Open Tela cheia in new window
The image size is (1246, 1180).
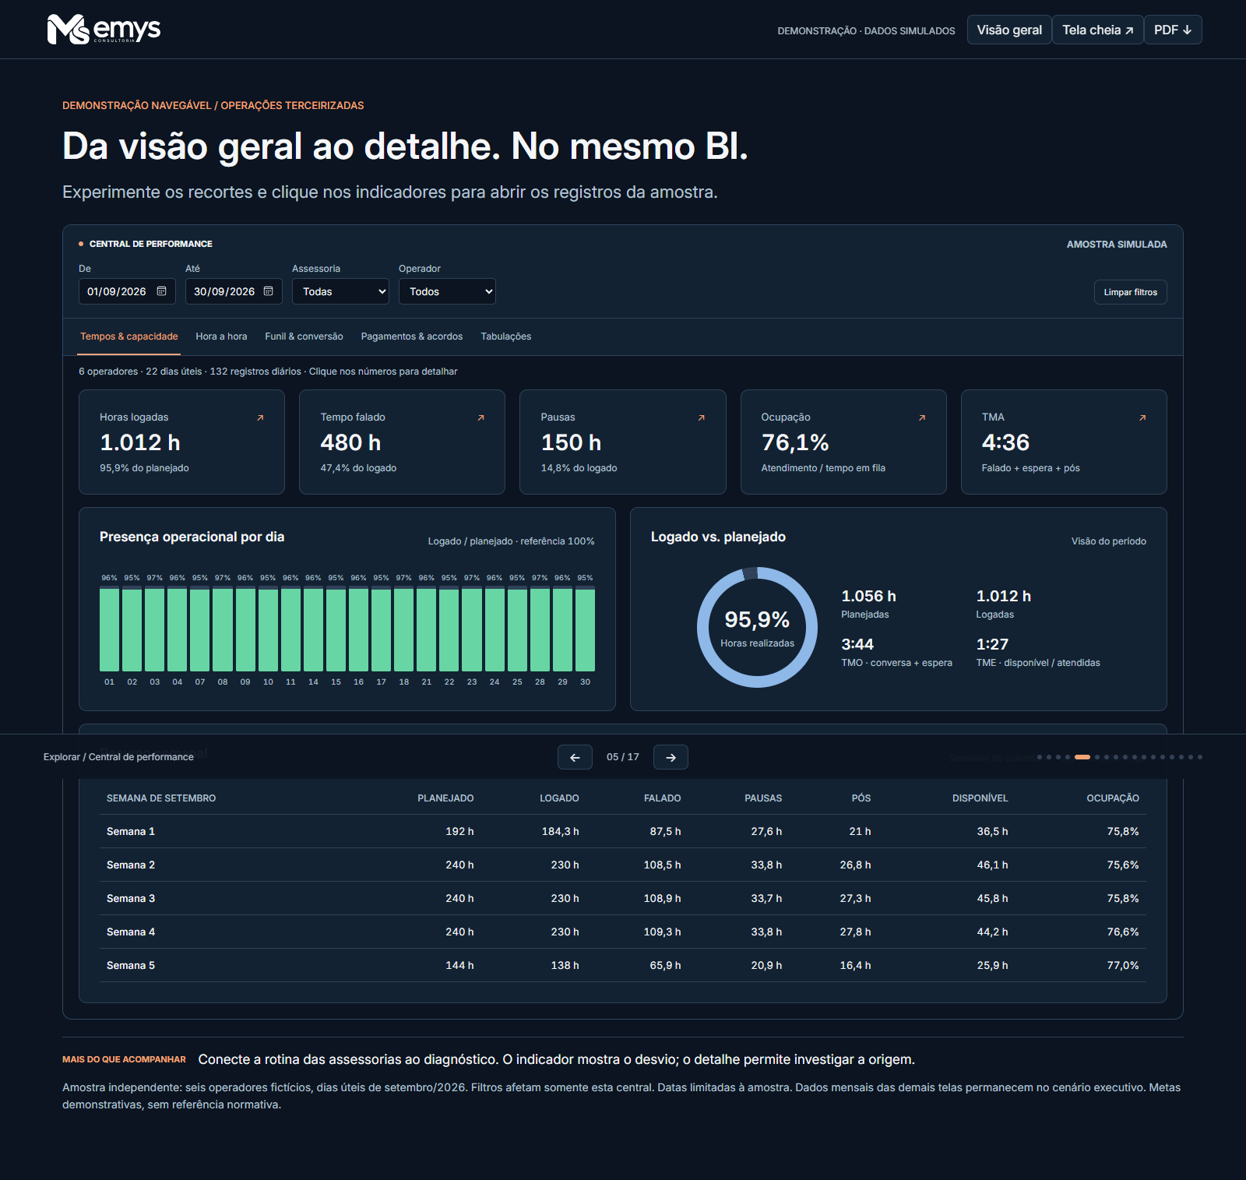[1098, 30]
